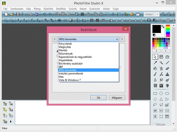
Task: Click the Zoom in magnifier icon
Action: click(x=163, y=14)
